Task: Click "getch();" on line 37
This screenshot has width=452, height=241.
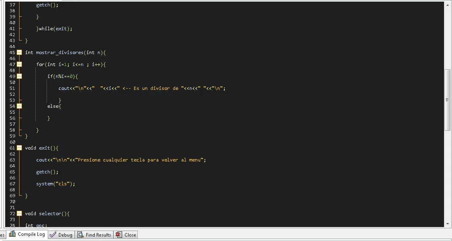Action: pyautogui.click(x=47, y=5)
